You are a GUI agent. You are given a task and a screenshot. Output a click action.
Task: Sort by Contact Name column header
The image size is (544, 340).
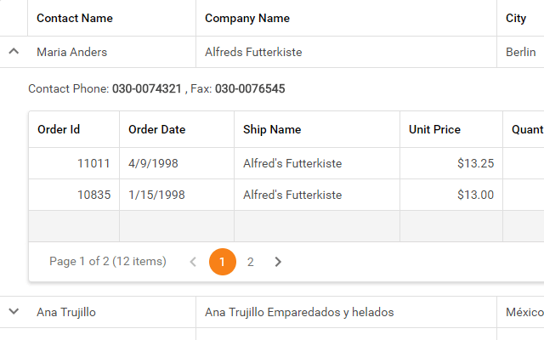(x=75, y=18)
